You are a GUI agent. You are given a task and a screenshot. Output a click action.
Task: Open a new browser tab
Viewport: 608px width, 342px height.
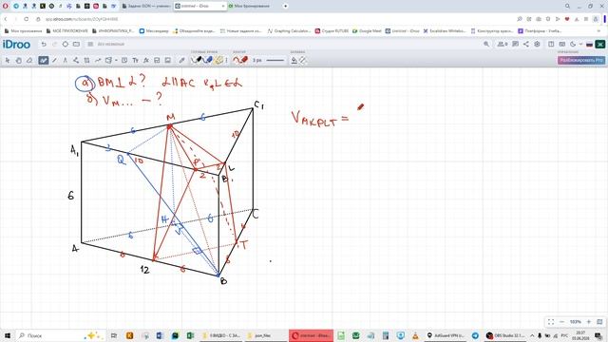(x=286, y=7)
